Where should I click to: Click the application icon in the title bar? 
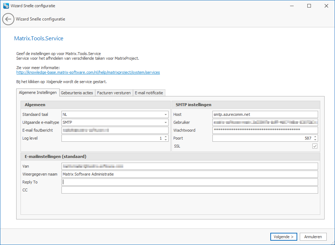(x=6, y=5)
